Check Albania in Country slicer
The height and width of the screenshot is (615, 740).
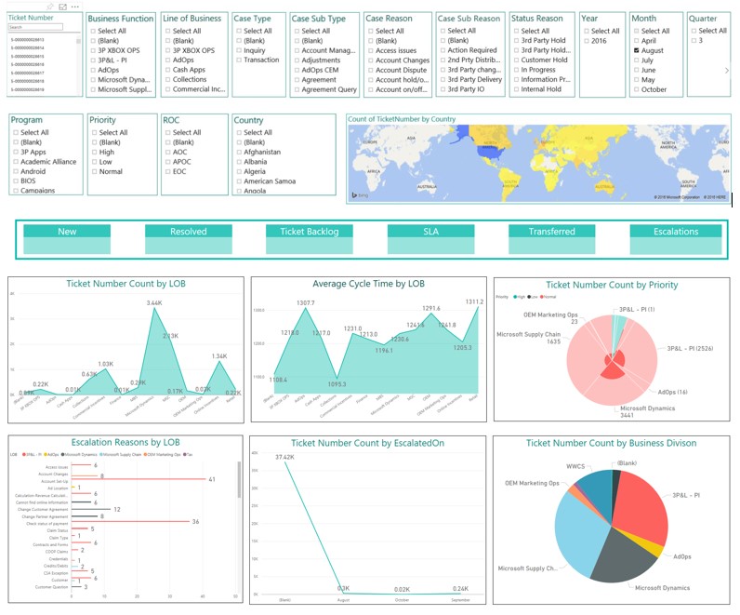239,162
